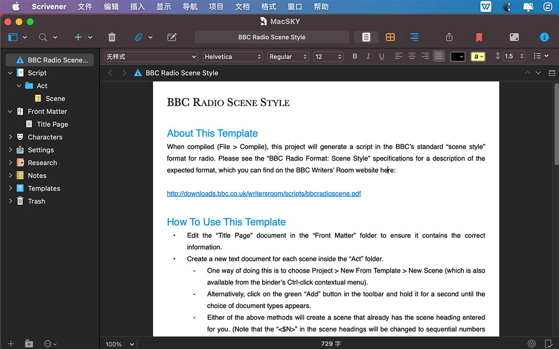Move selection to Trash via toolbar

(112, 37)
